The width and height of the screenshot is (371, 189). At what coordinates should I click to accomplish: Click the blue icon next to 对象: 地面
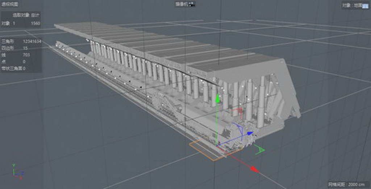coord(365,6)
